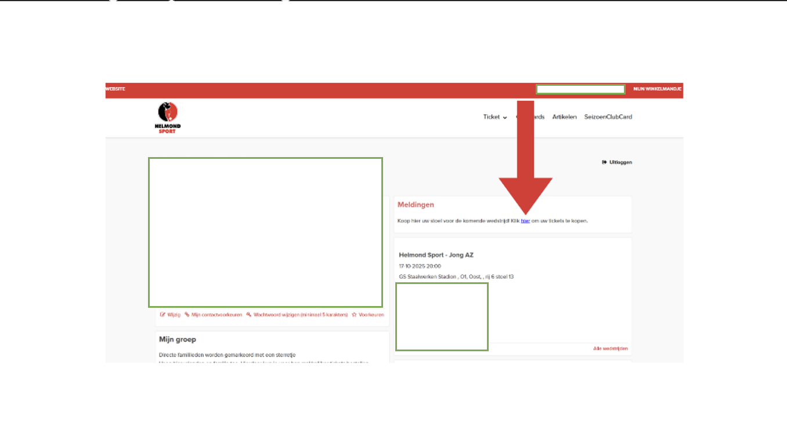Click the Uitloggen logout icon
787x444 pixels.
[604, 162]
